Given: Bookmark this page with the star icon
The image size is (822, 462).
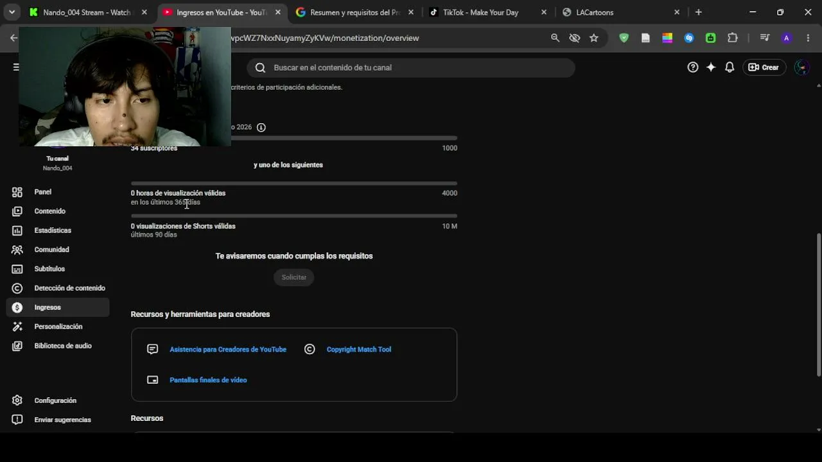Looking at the screenshot, I should tap(594, 38).
